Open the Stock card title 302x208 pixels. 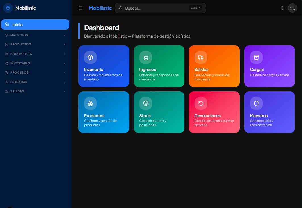click(x=145, y=116)
